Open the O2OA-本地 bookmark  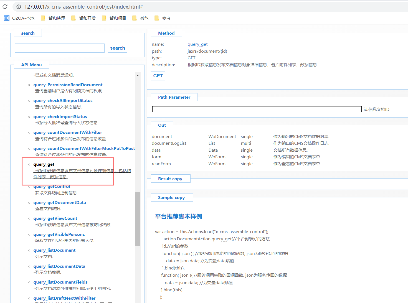[19, 18]
